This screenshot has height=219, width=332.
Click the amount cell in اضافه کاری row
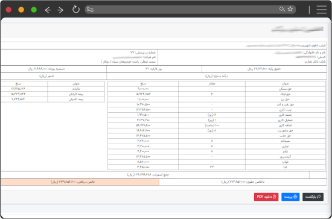click(x=143, y=125)
